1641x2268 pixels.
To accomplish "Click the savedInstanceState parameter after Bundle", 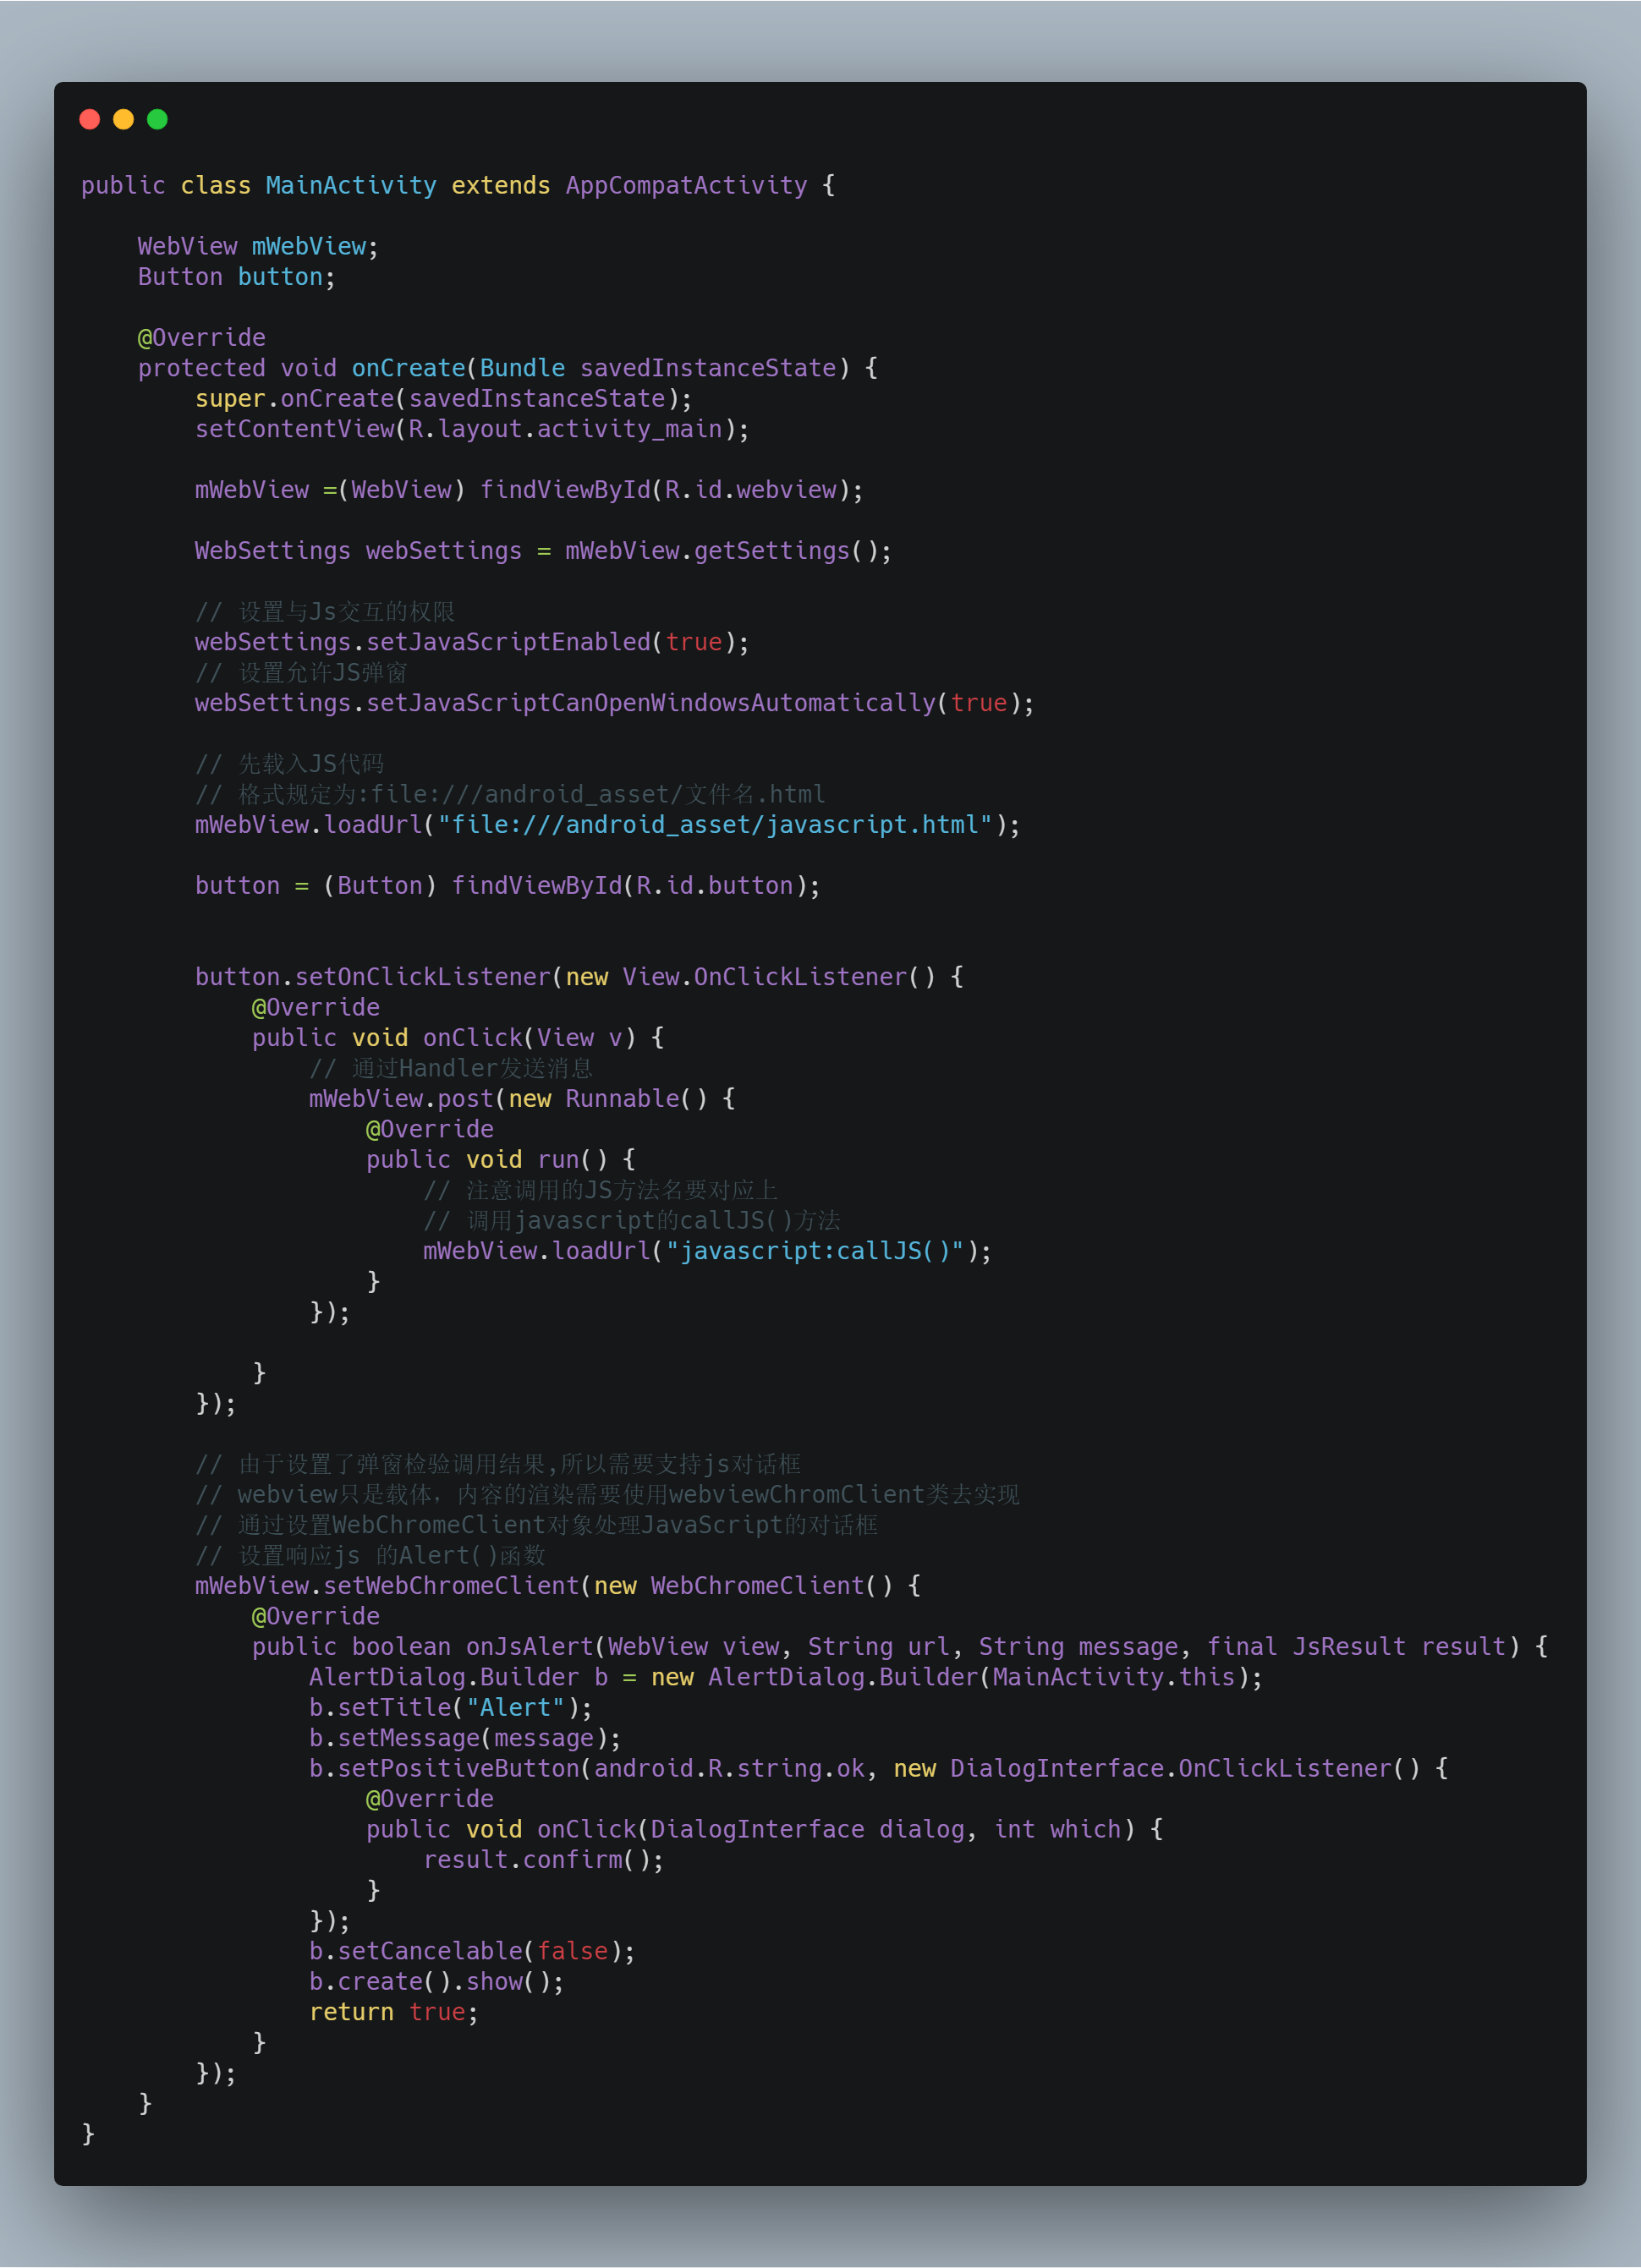I will (x=707, y=368).
